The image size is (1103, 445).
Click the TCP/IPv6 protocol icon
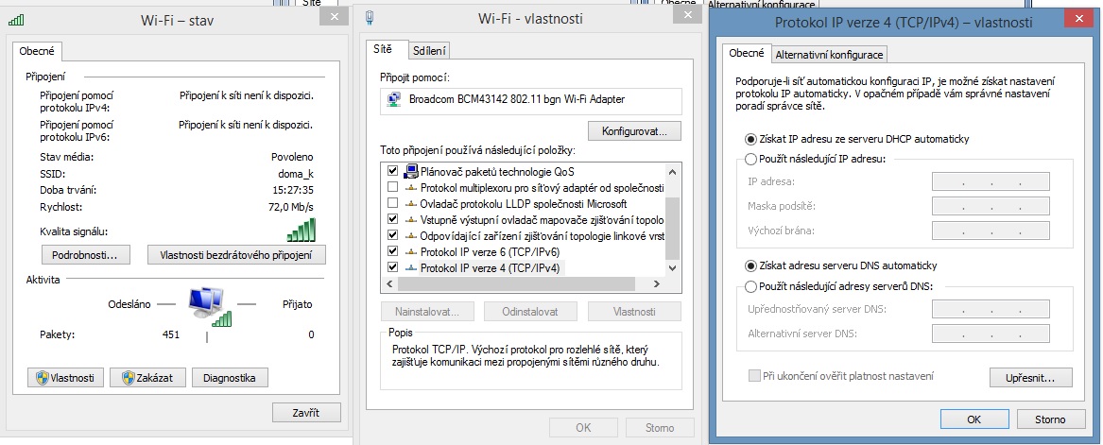pyautogui.click(x=411, y=251)
